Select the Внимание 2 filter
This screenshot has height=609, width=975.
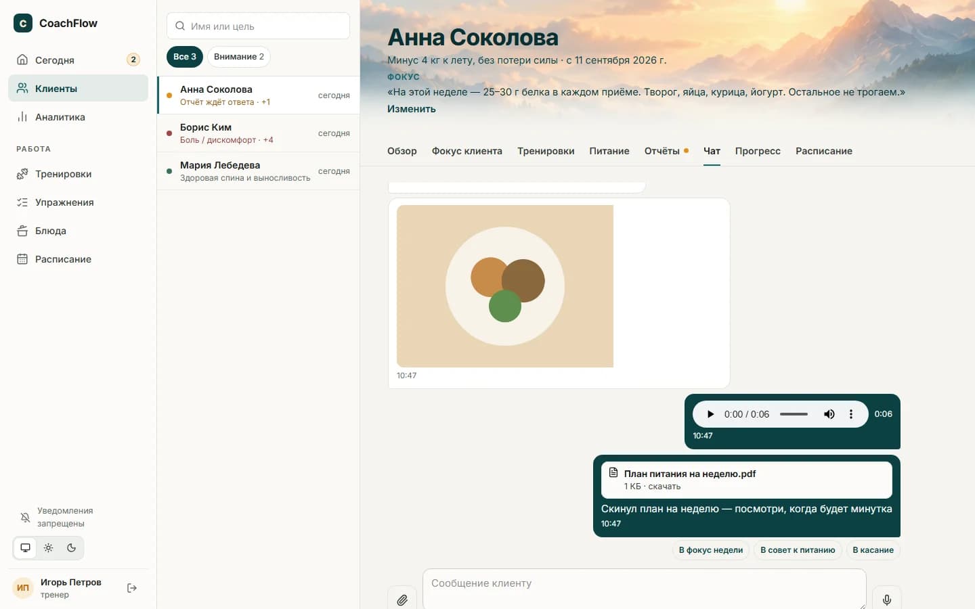239,57
